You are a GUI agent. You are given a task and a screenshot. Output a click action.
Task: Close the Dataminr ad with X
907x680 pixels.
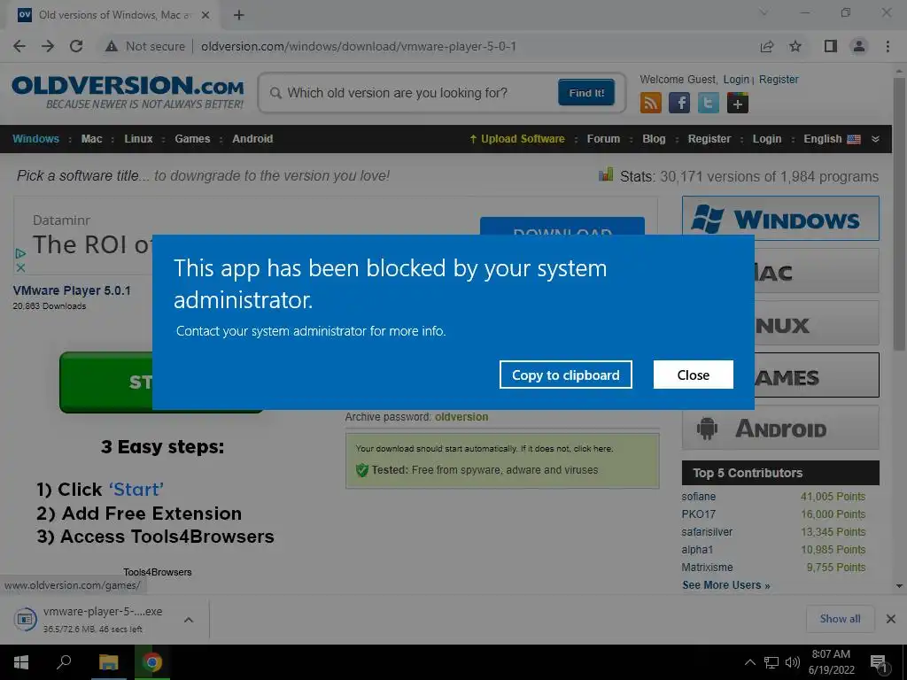click(20, 267)
